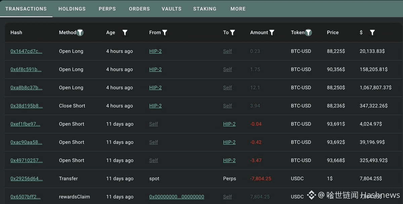Image resolution: width=403 pixels, height=204 pixels.
Task: Open transaction hash 0xa8b8c37b
Action: point(26,88)
